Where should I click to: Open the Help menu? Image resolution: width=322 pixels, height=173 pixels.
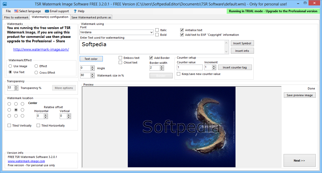click(79, 11)
